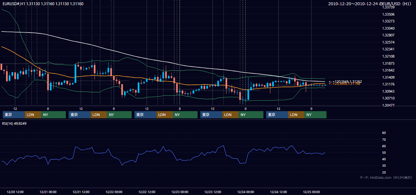Select the 12/21 12:00 date label
Image resolution: width=416 pixels, height=195 pixels.
click(81, 192)
